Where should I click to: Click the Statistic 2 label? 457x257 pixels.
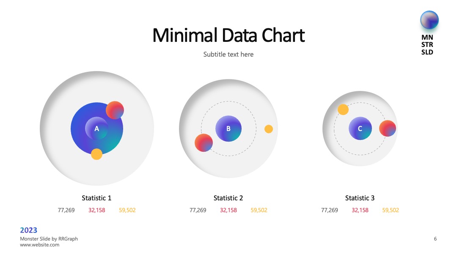[228, 198]
